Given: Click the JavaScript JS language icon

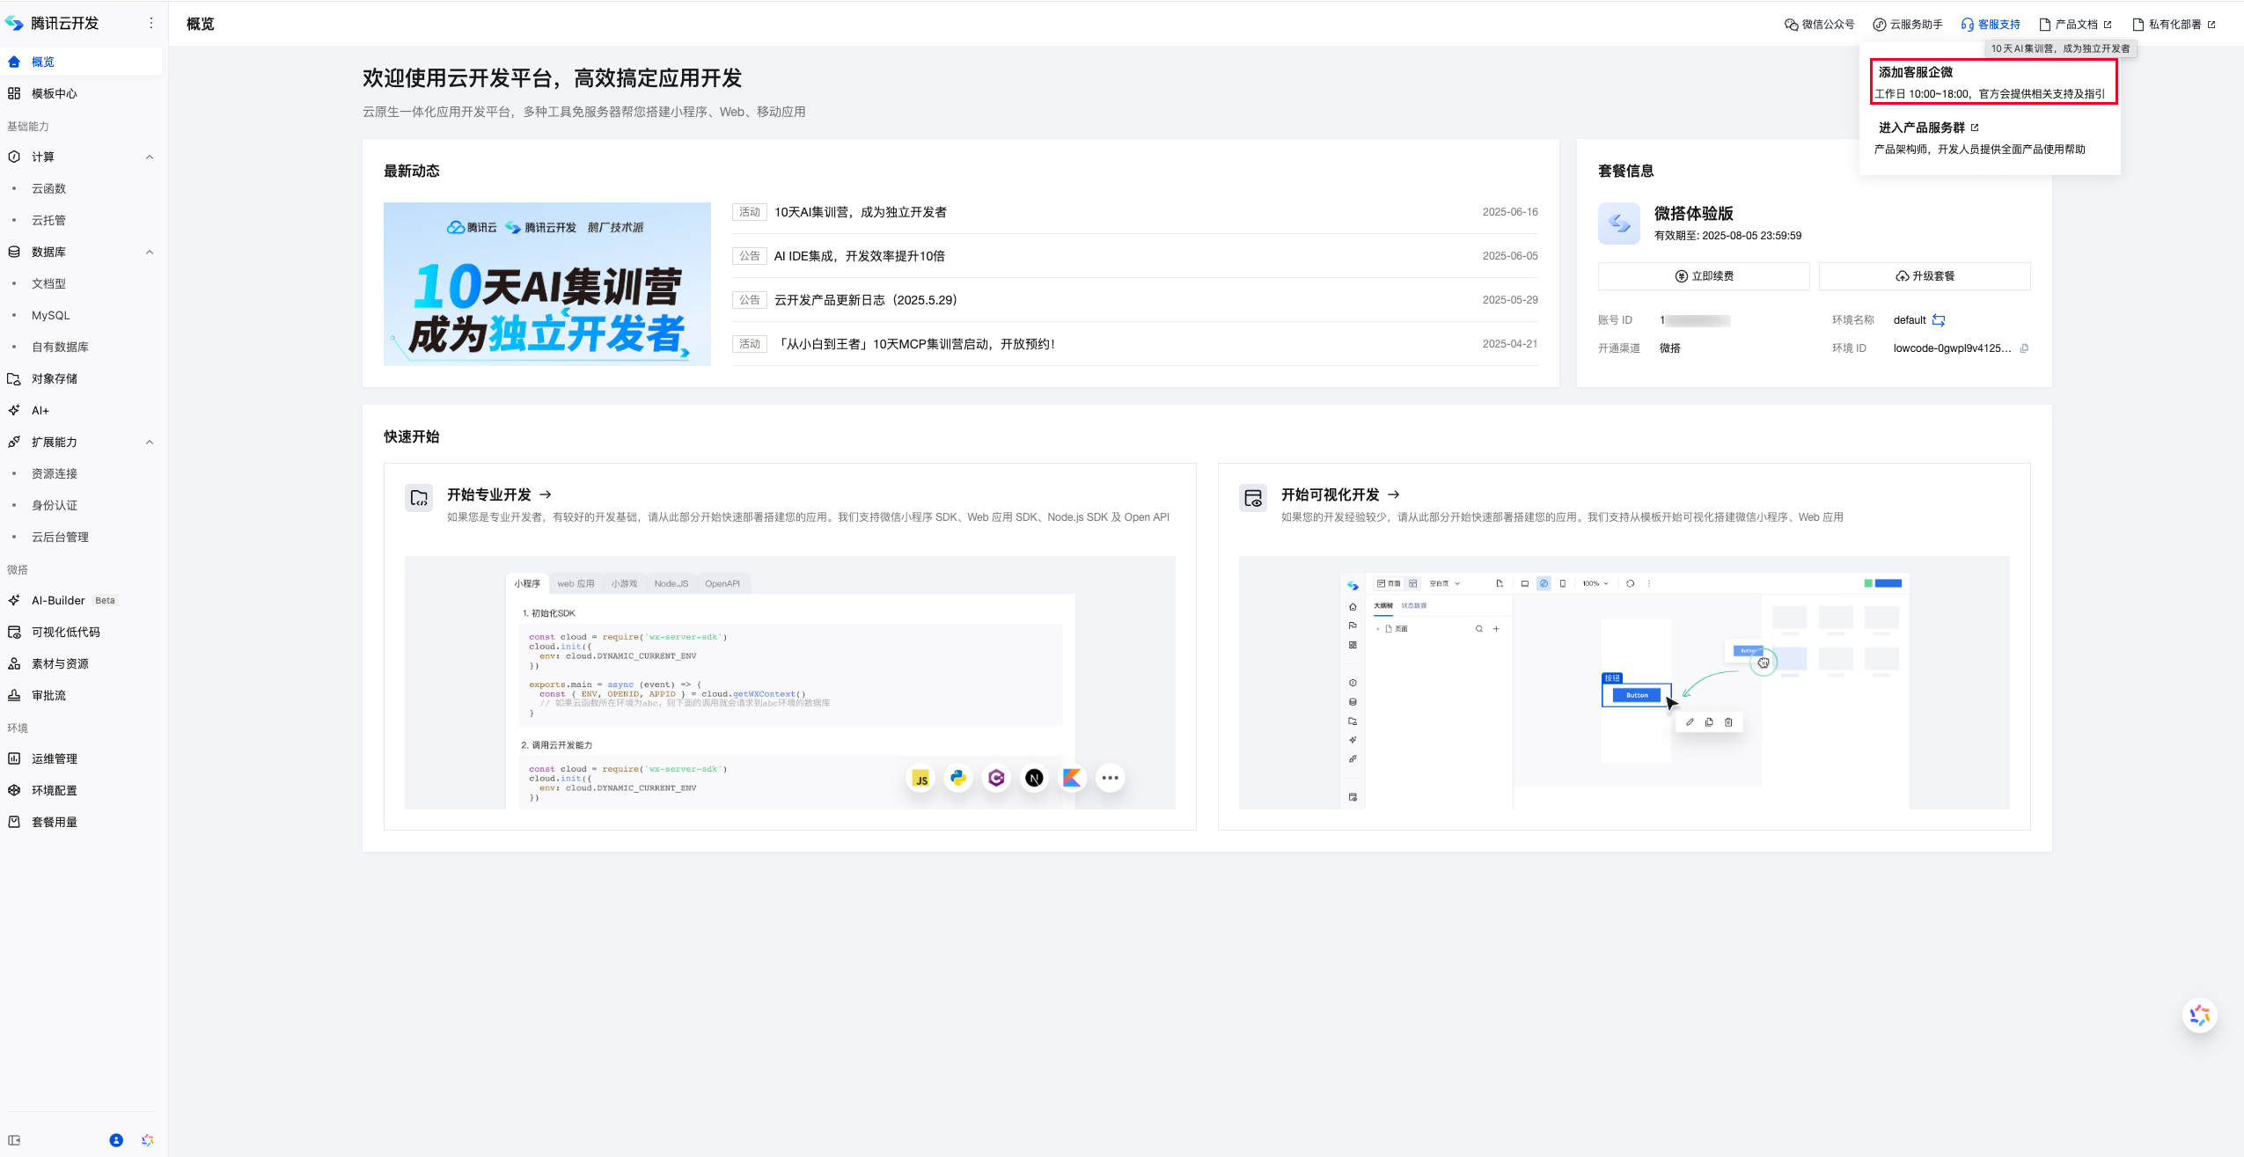Looking at the screenshot, I should coord(920,778).
